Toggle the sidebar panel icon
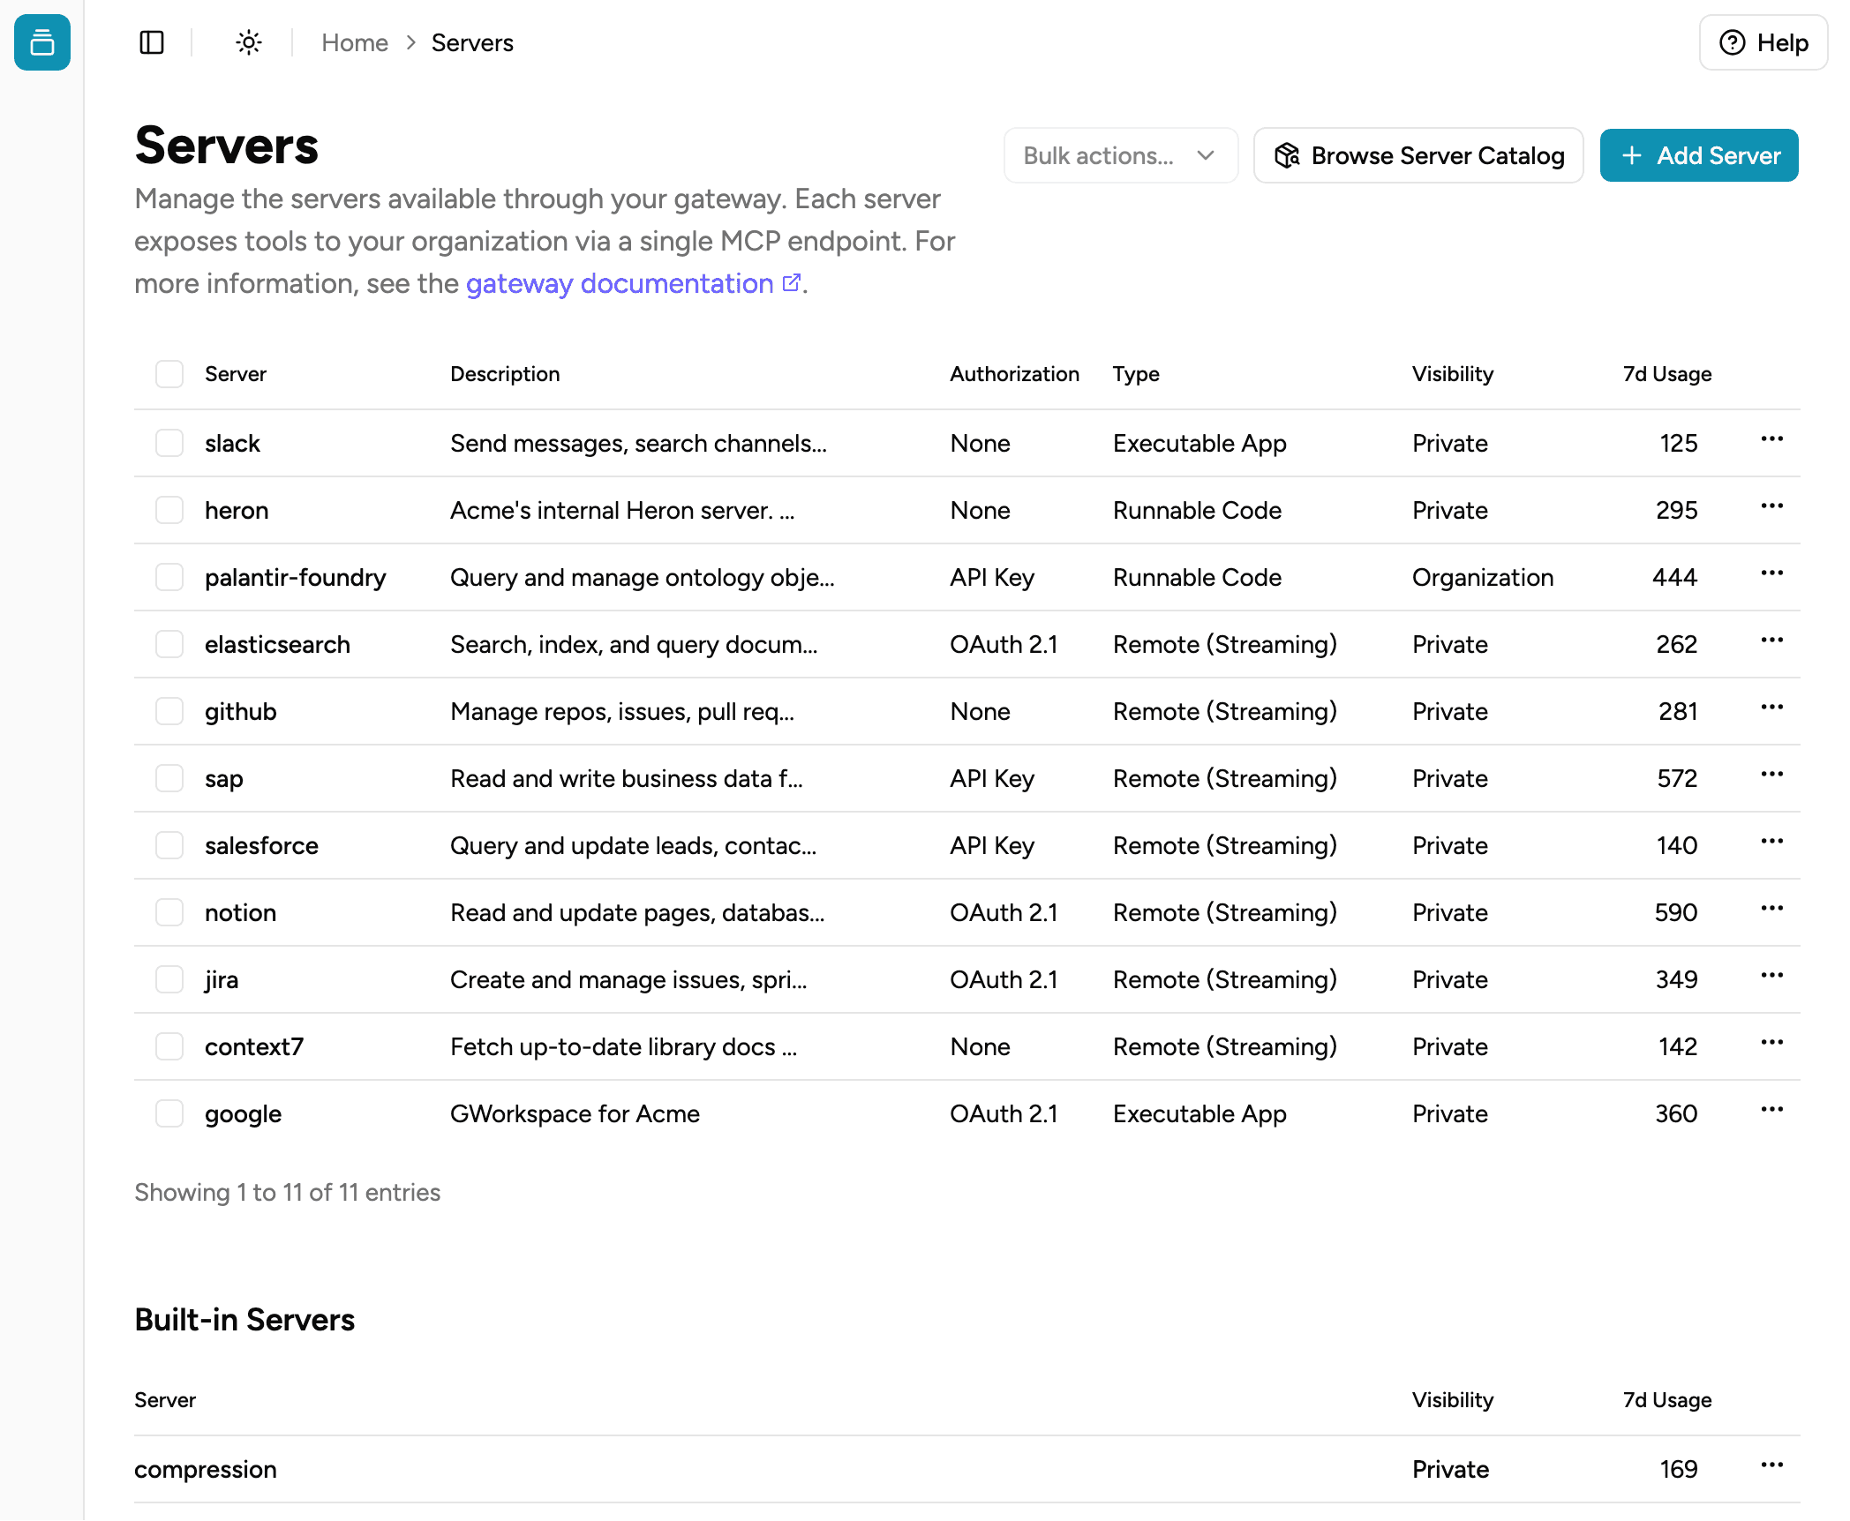Screen dimensions: 1850x1521 tap(151, 42)
